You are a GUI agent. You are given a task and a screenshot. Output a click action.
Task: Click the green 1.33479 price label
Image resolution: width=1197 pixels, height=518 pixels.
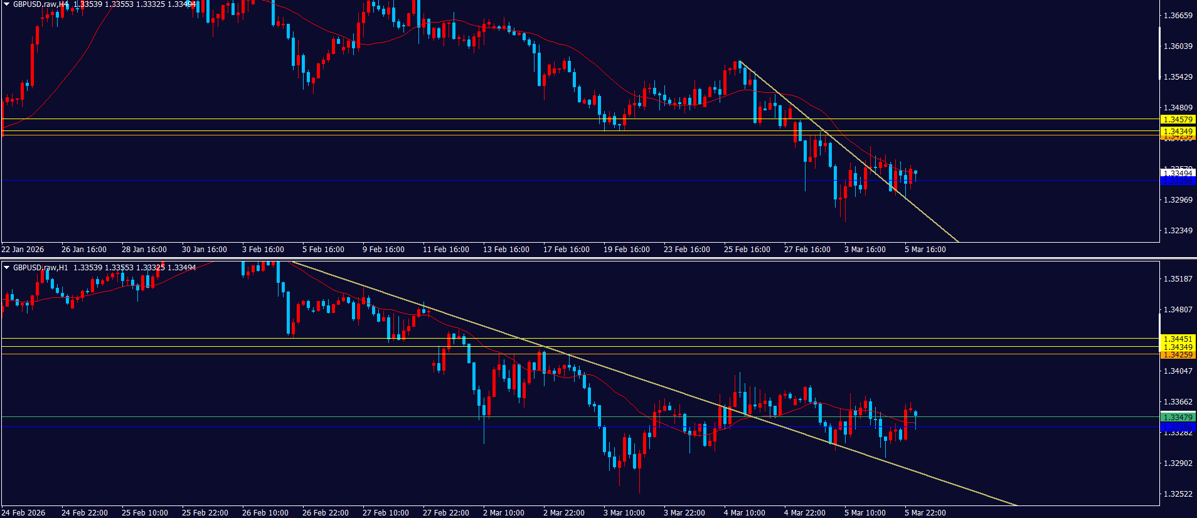[1178, 417]
